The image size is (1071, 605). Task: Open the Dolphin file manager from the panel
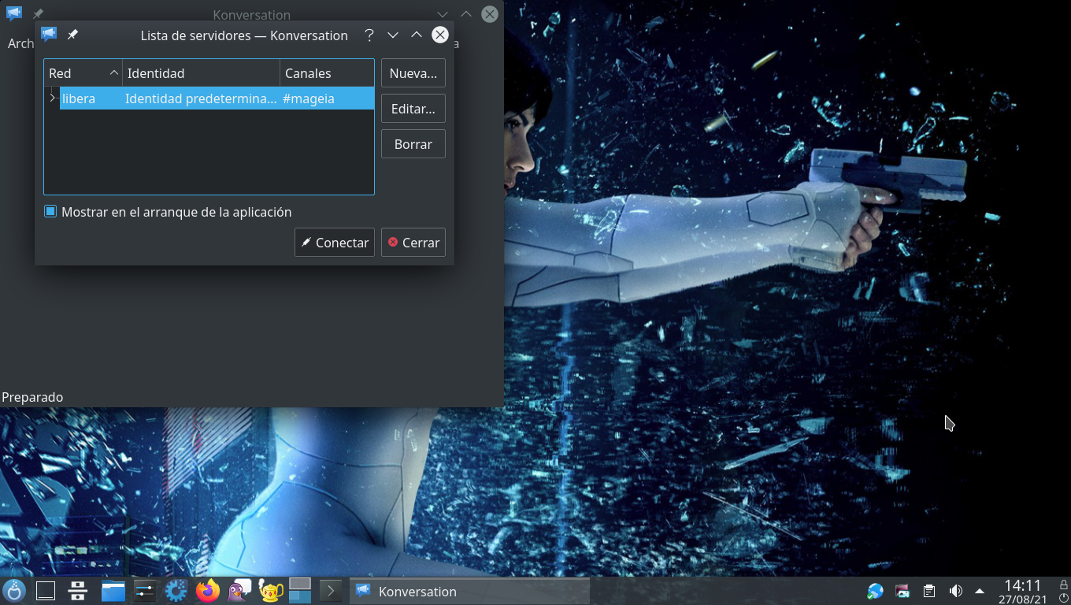click(113, 590)
